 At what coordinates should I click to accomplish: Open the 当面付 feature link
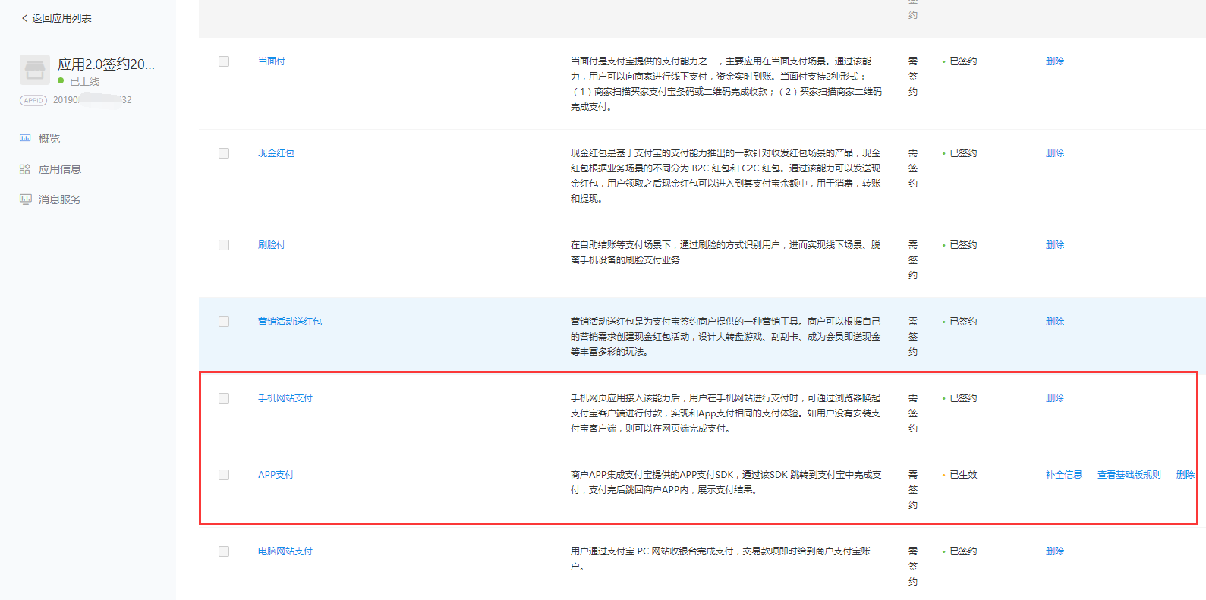coord(272,61)
